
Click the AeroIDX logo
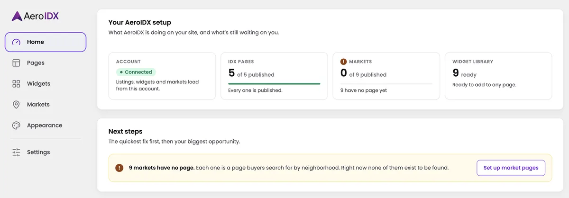point(35,16)
